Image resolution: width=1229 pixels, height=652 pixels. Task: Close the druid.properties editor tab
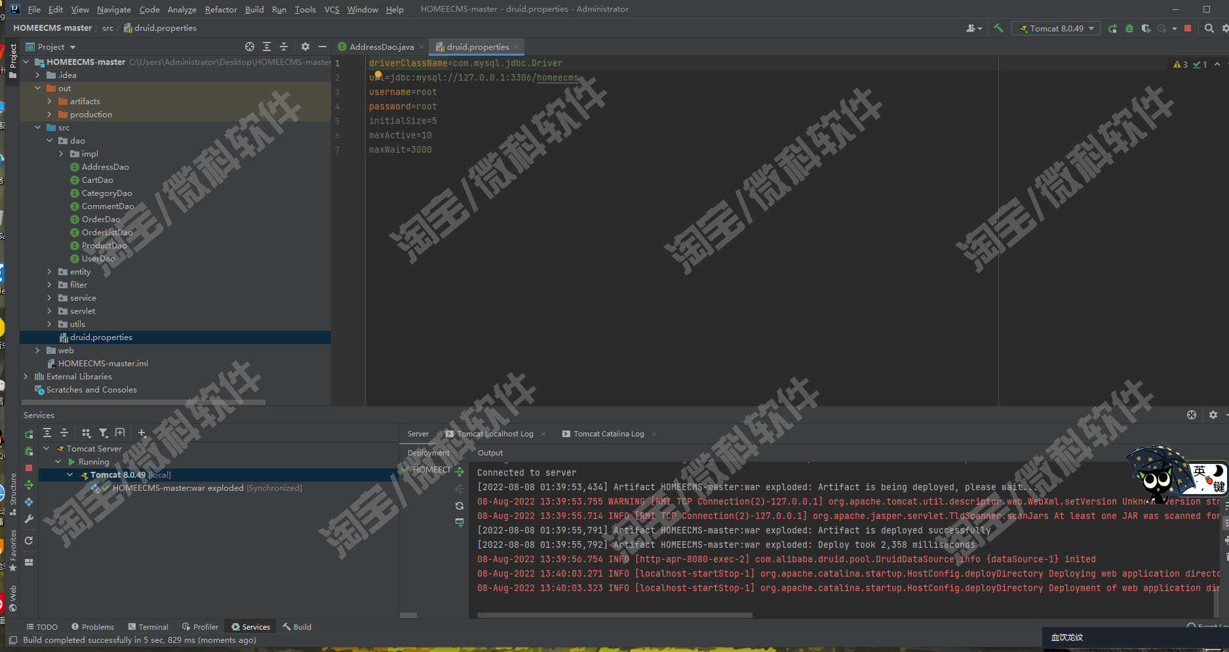[x=517, y=47]
